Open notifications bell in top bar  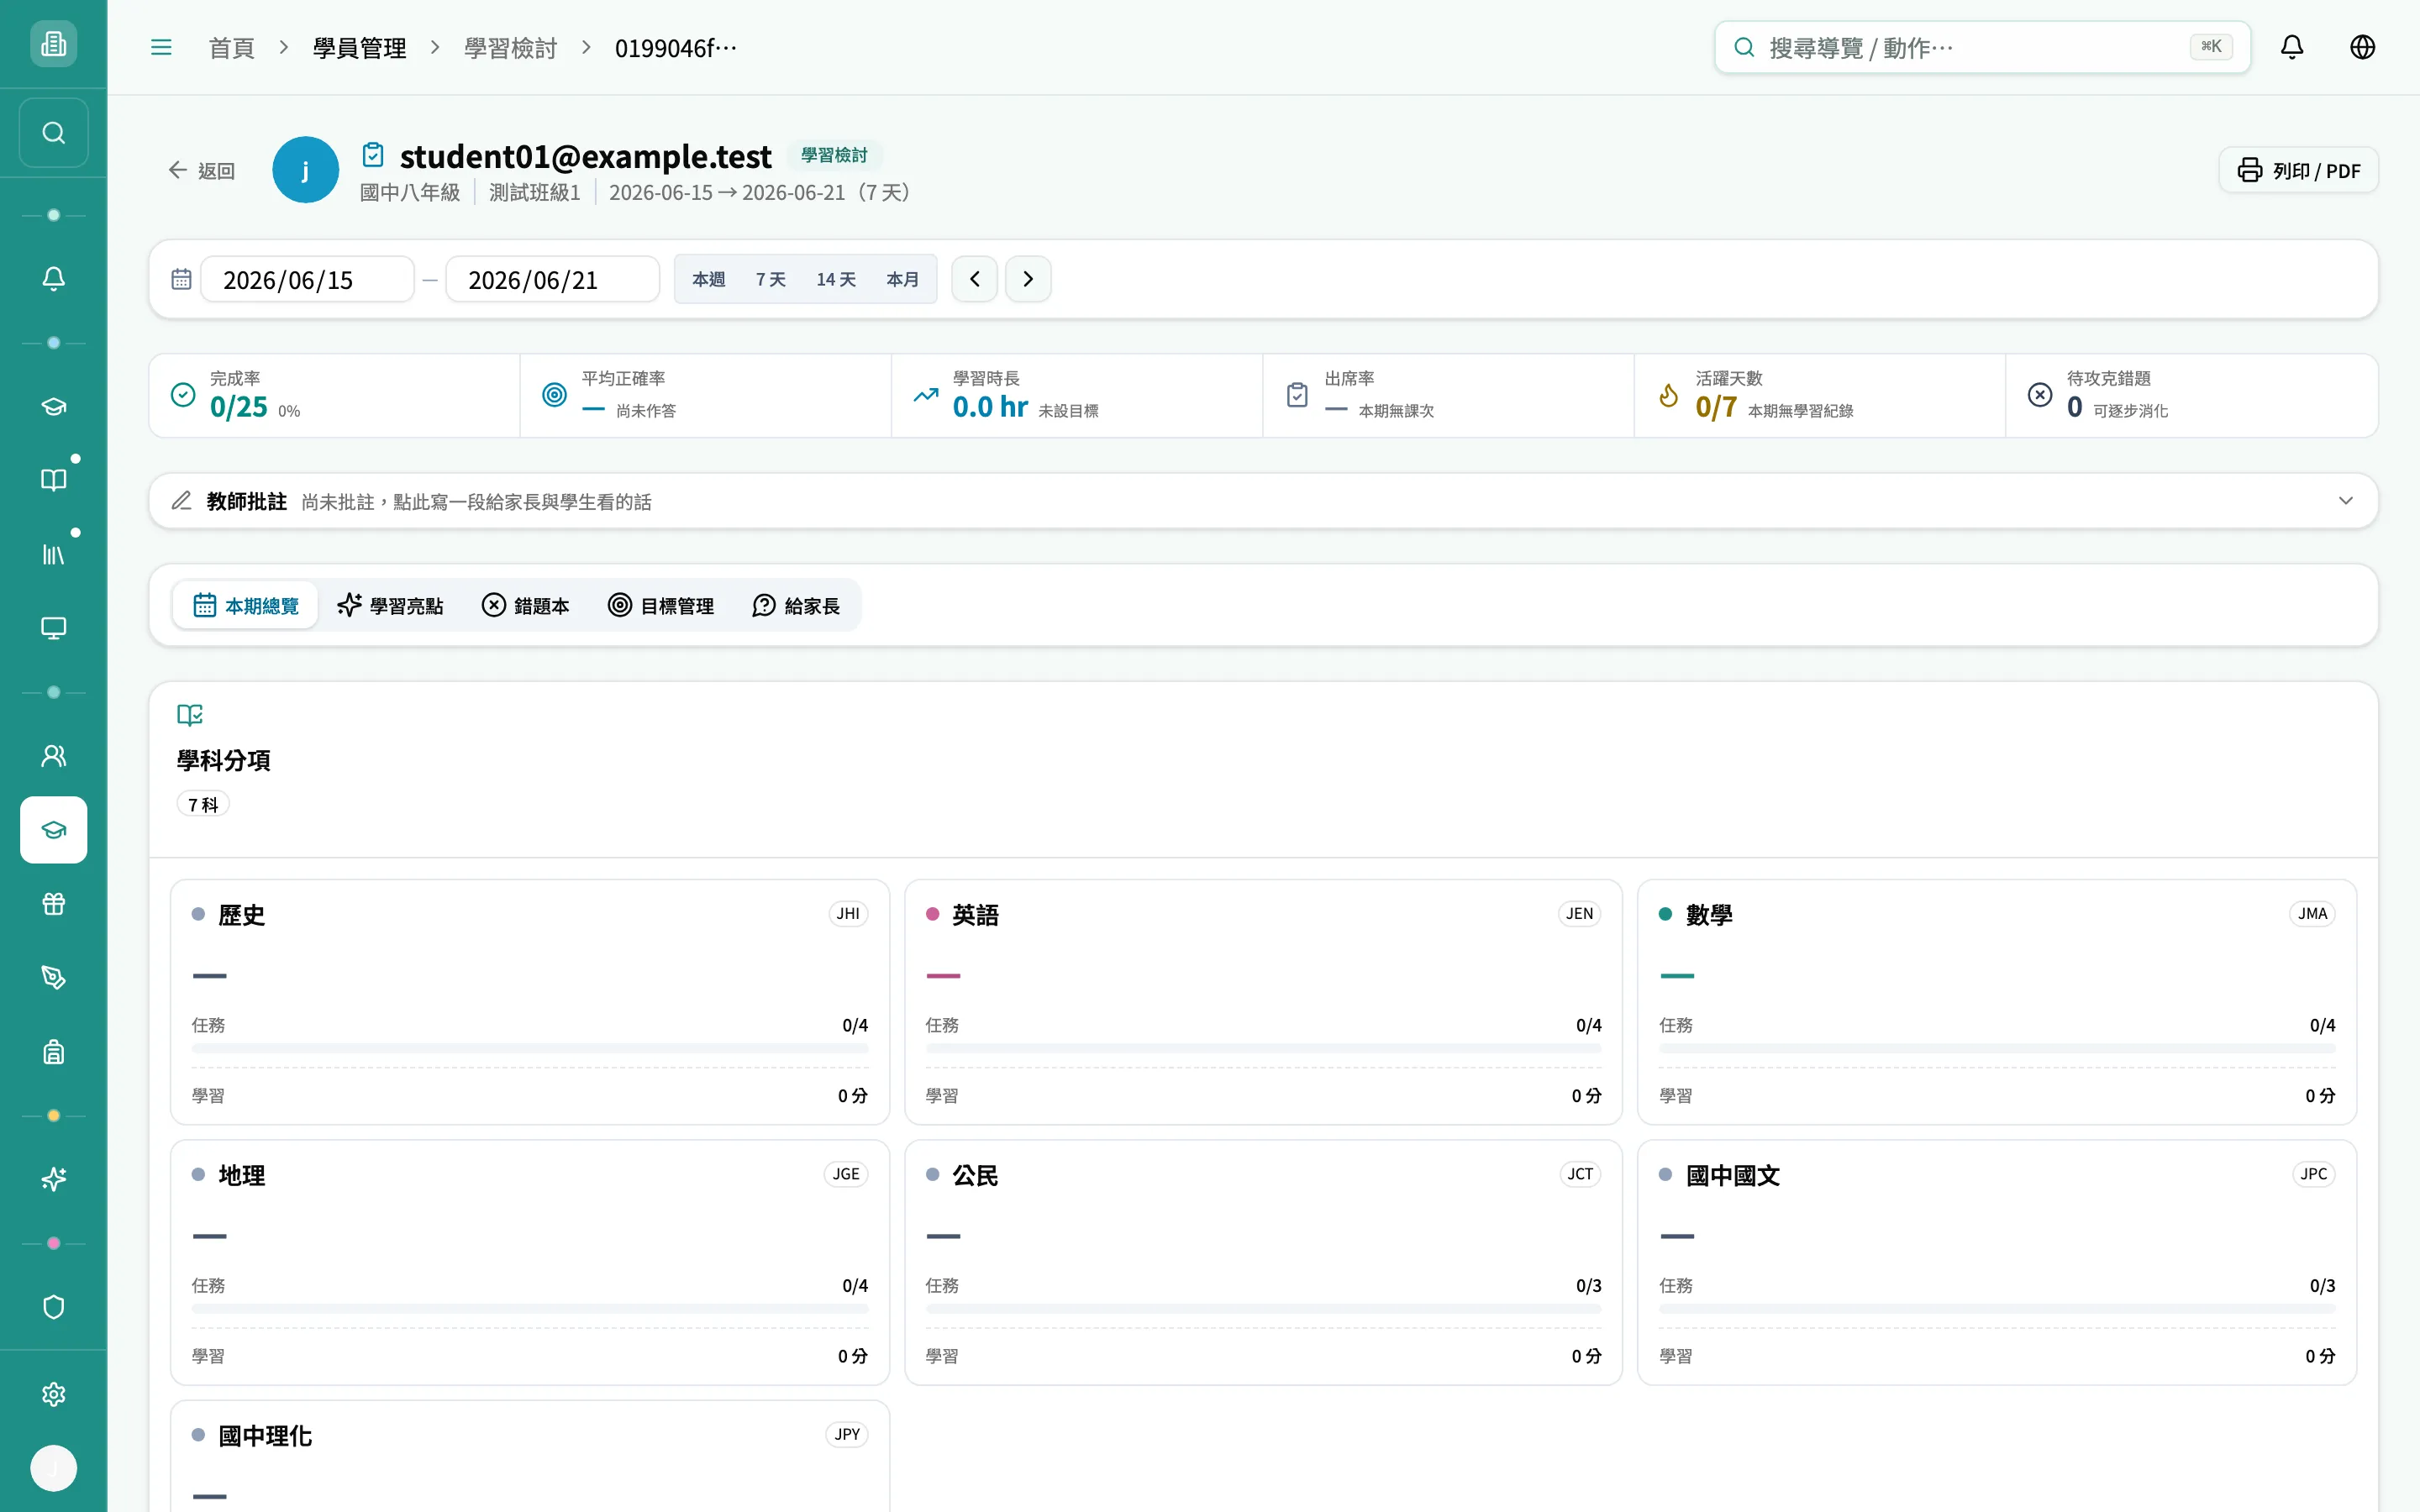(2292, 47)
